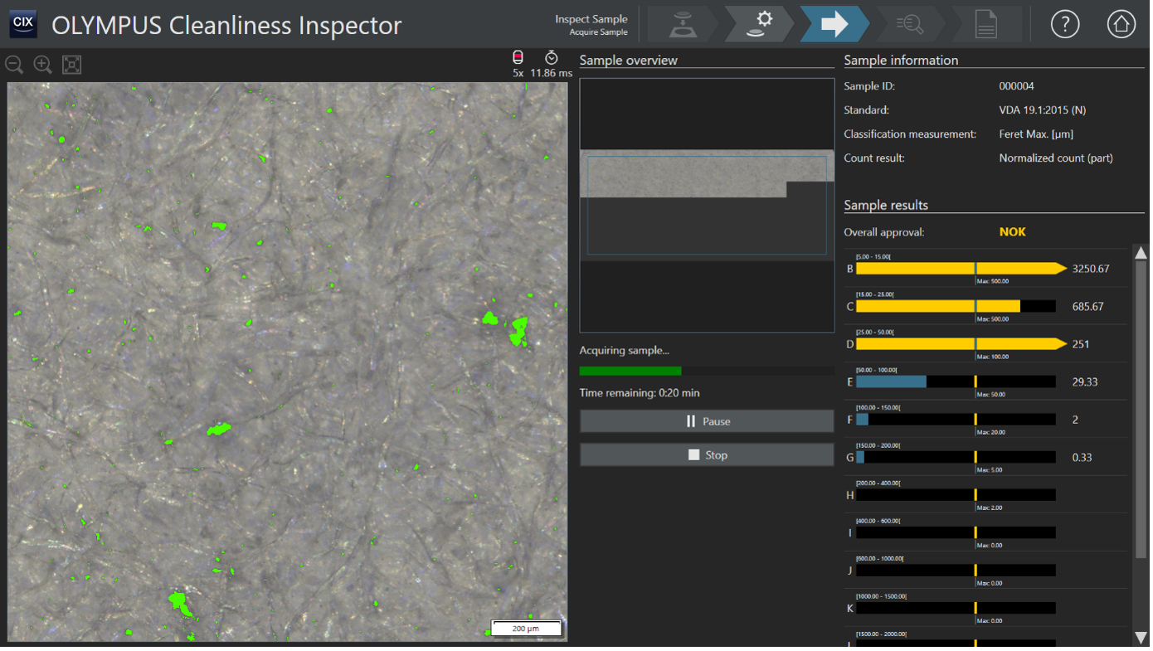
Task: Open the report document workflow step
Action: (x=985, y=25)
